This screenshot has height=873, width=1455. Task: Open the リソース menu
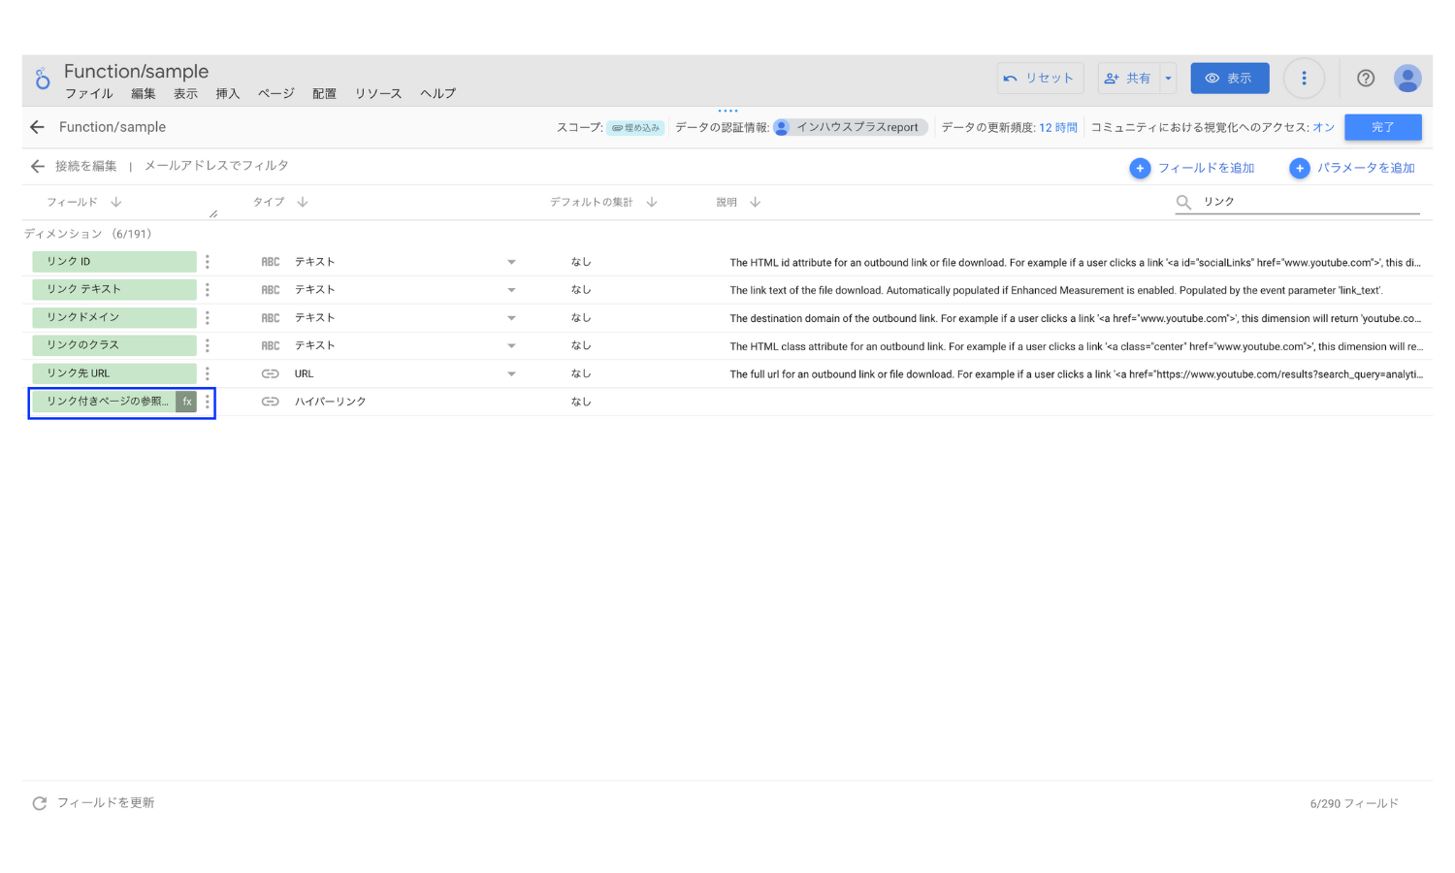tap(378, 94)
